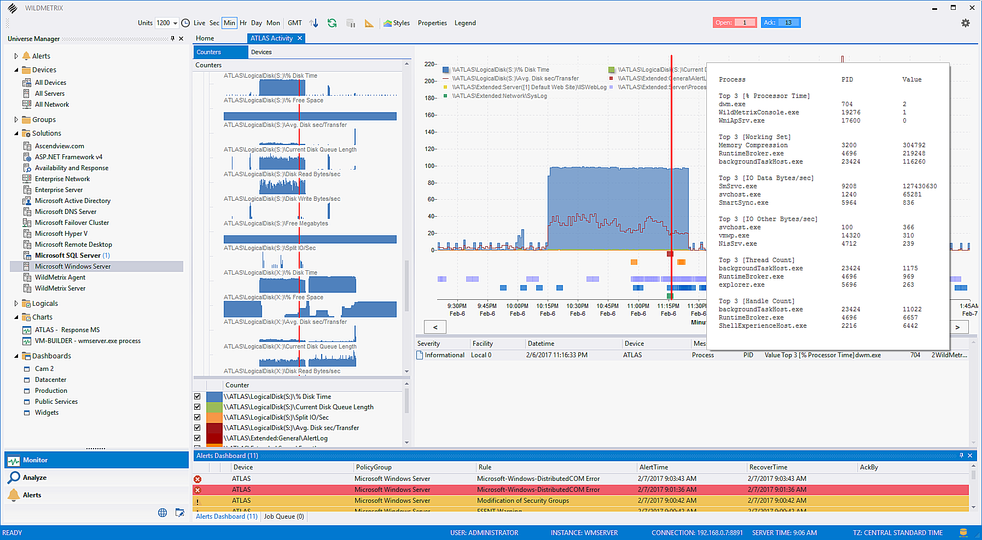Click the Ack count button

click(x=780, y=22)
